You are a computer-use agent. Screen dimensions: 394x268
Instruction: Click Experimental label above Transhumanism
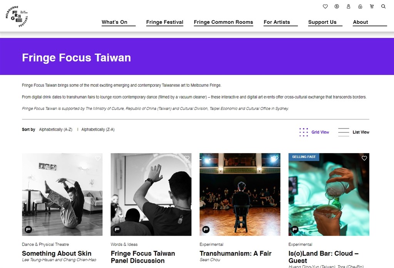[x=211, y=245]
